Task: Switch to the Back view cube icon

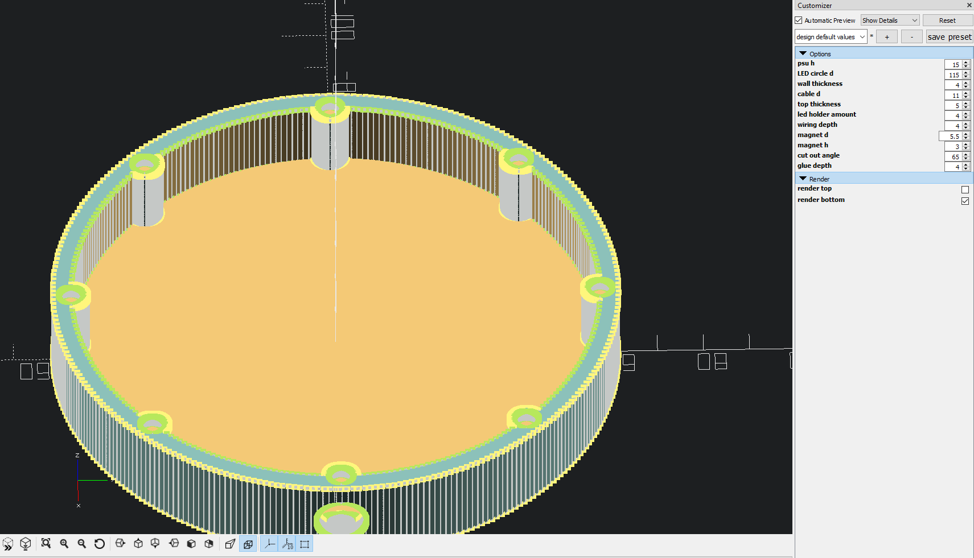Action: [209, 544]
